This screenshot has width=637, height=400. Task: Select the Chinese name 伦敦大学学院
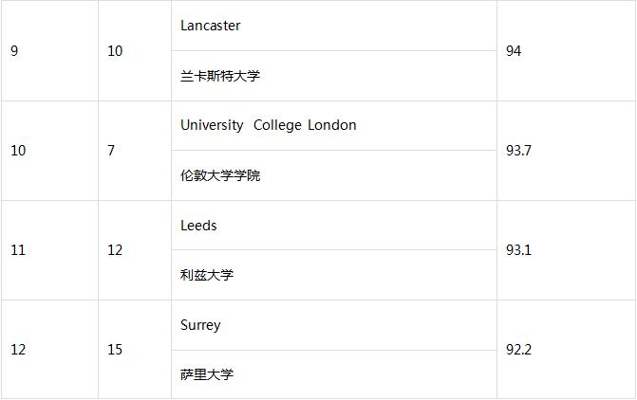pos(219,175)
